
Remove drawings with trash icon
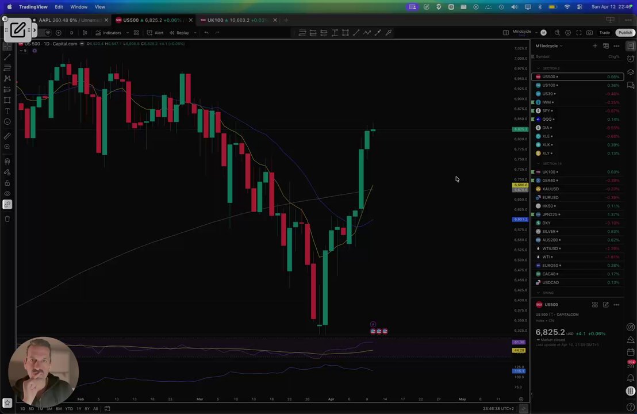(x=7, y=219)
